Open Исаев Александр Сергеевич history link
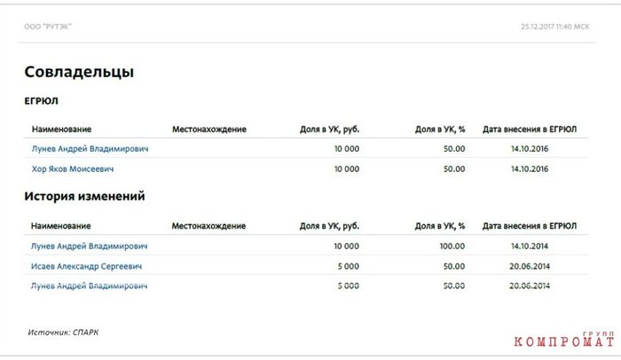 (86, 266)
